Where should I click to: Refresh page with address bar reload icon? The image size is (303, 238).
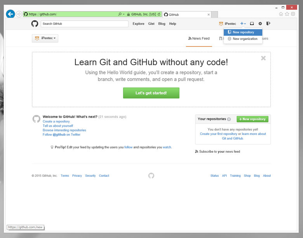coord(159,14)
